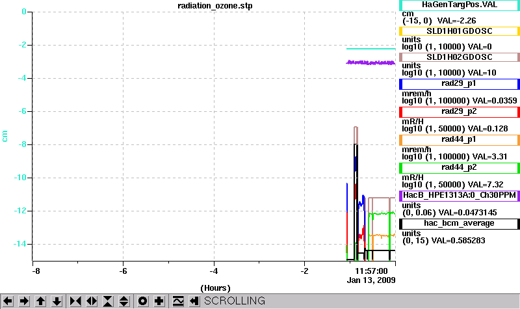The width and height of the screenshot is (520, 309).
Task: Click the SCROLLING status label
Action: [x=235, y=301]
